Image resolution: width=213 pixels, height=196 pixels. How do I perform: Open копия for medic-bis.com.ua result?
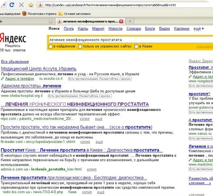point(87,192)
